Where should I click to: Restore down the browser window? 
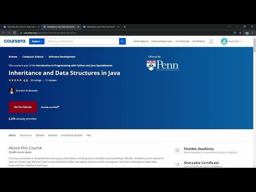tap(244, 26)
